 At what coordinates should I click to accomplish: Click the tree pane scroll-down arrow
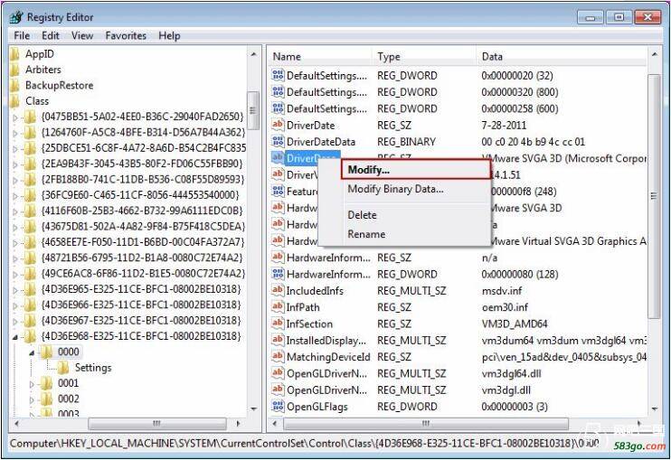253,409
